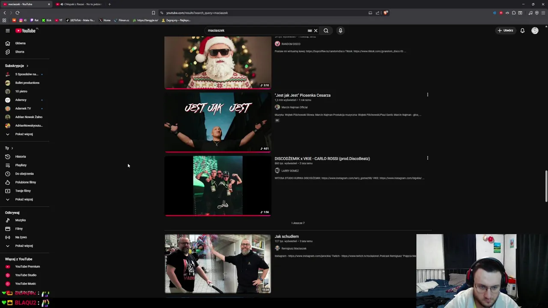The image size is (548, 308).
Task: Open the RANDOM DISCO channel link
Action: [x=291, y=44]
